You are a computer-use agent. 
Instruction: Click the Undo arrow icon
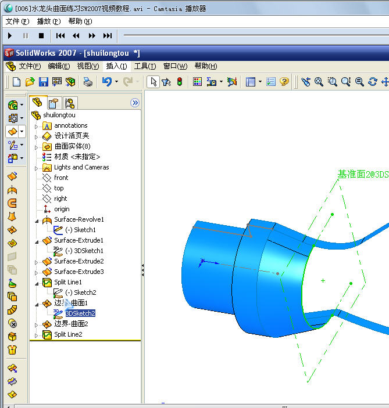tap(107, 82)
